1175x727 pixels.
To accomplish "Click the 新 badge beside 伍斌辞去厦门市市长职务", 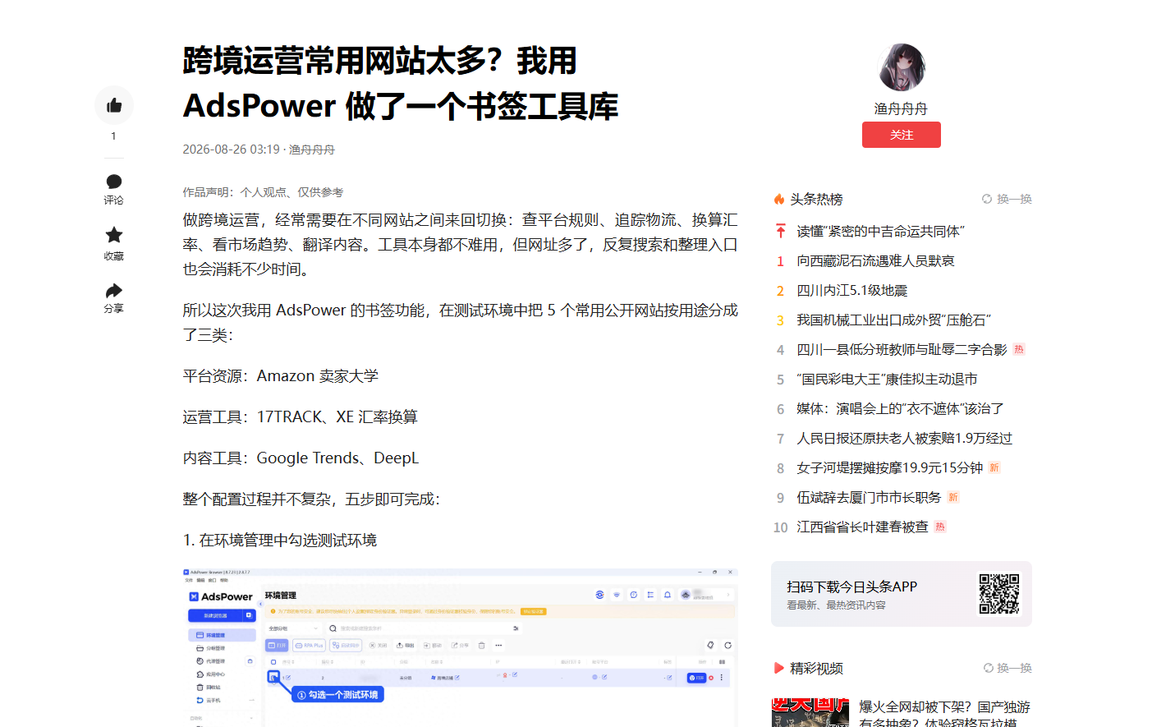I will tap(953, 497).
